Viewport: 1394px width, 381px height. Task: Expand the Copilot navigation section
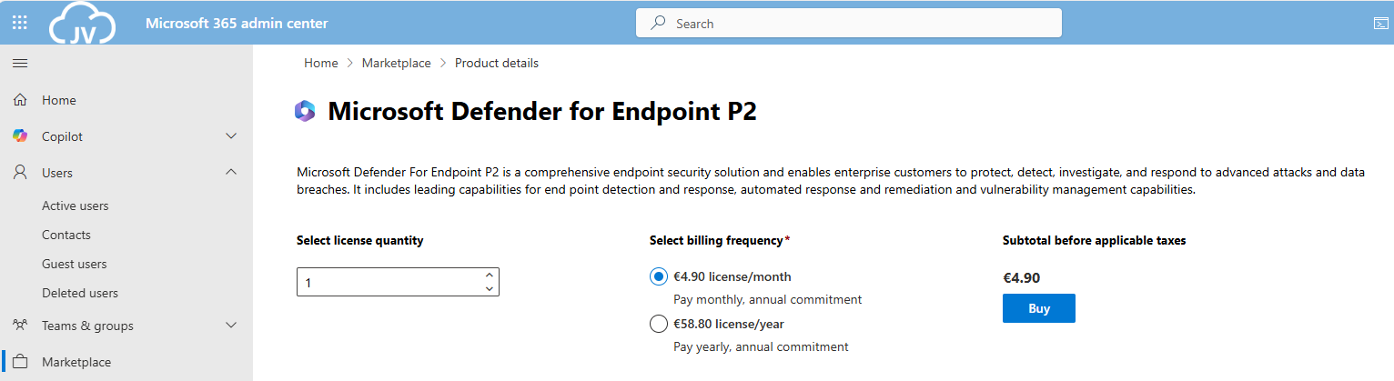coord(231,136)
